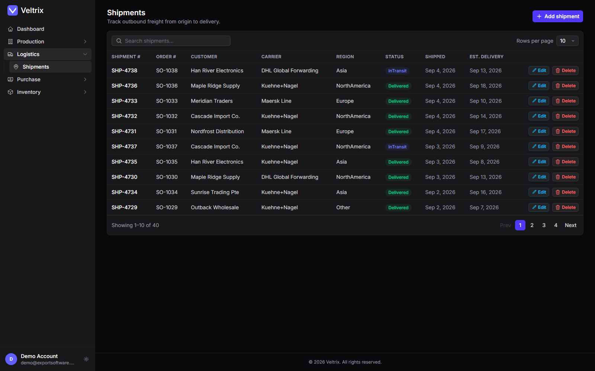Click pencil icon for SHP-4734
Screen dimensions: 595x371
(534, 192)
